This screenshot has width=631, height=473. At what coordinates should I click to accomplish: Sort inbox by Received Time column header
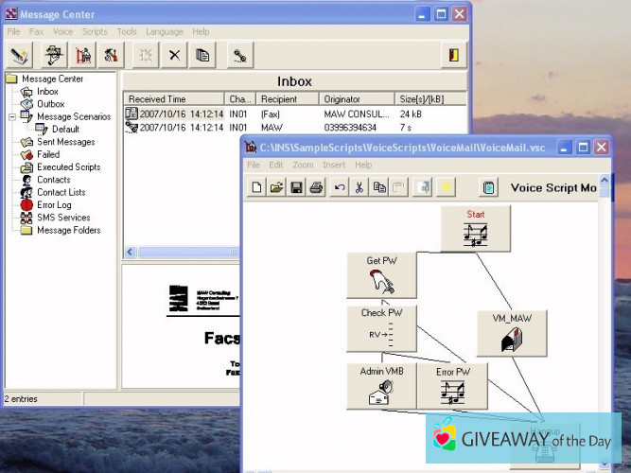[173, 98]
